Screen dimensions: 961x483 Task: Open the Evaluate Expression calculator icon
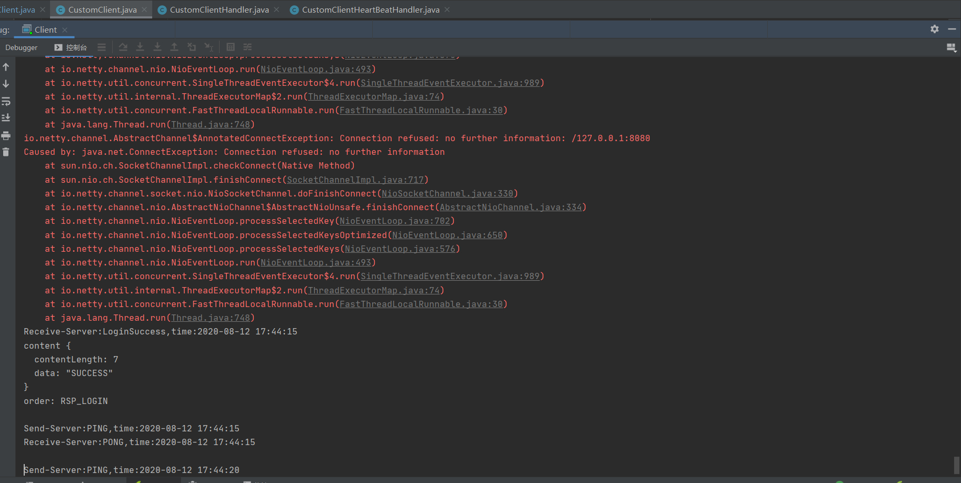(231, 47)
